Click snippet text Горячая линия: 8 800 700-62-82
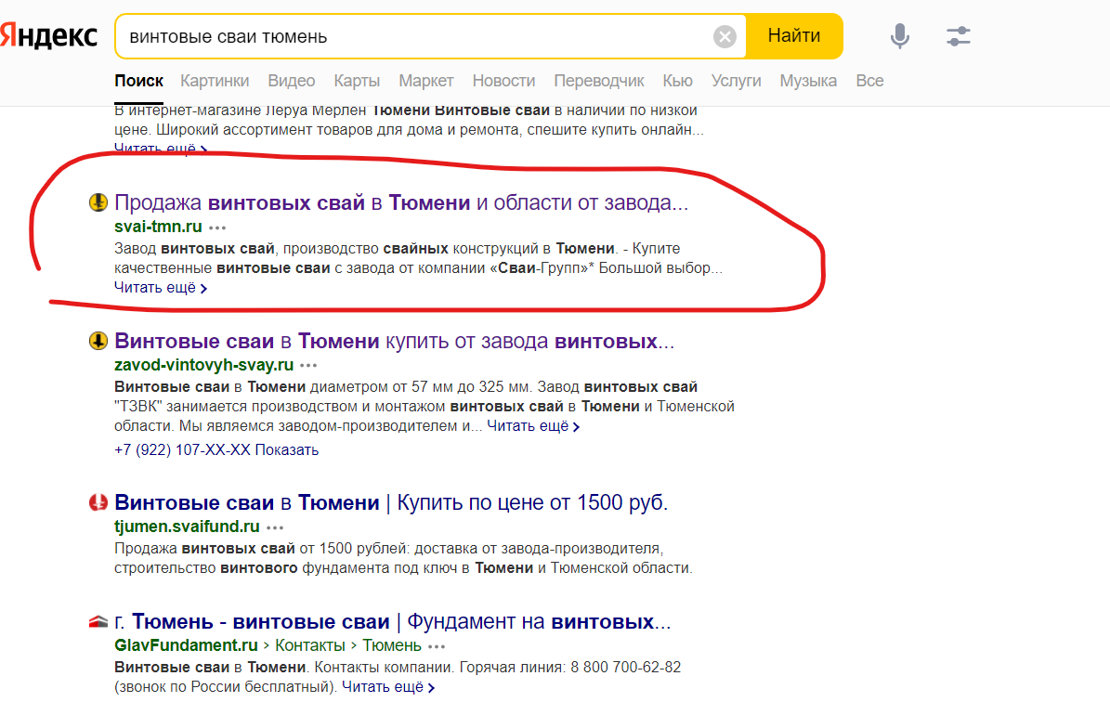Image resolution: width=1110 pixels, height=702 pixels. coord(570,667)
